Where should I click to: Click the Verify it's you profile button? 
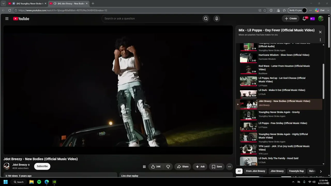point(297,10)
